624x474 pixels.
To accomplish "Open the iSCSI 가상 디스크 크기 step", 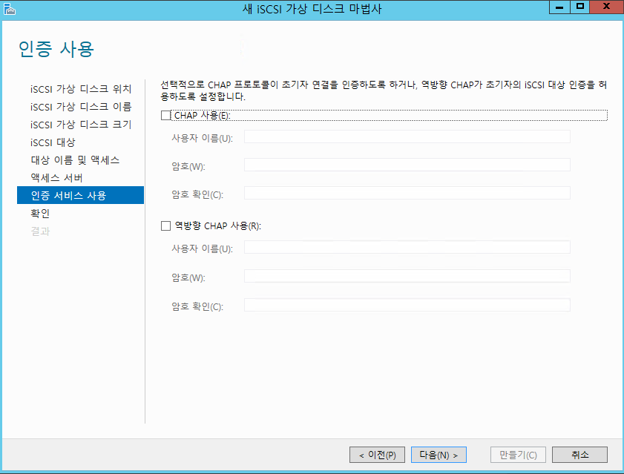I will point(81,125).
